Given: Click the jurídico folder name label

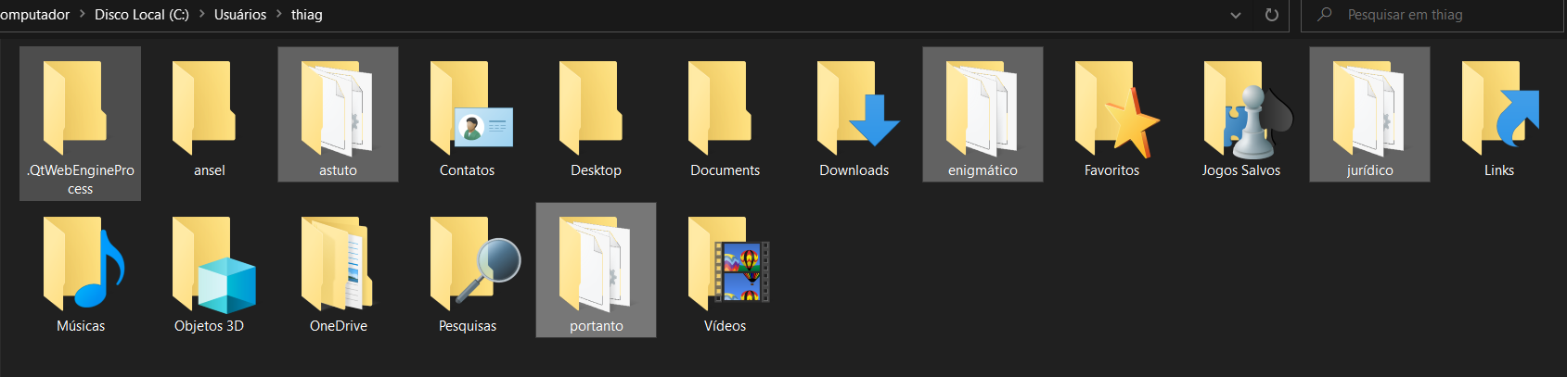Looking at the screenshot, I should point(1369,170).
